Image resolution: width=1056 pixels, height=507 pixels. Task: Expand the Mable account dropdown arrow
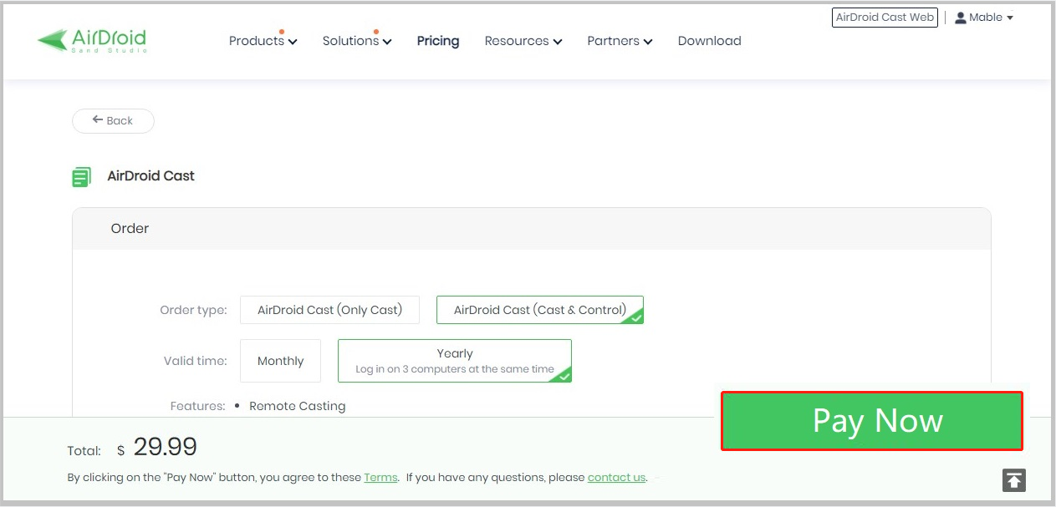pyautogui.click(x=1010, y=18)
